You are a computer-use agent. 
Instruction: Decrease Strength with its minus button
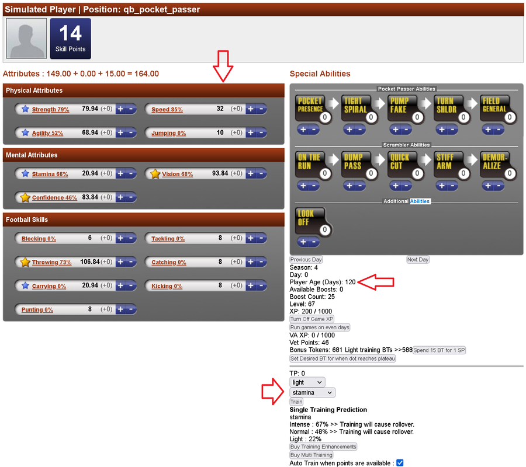(131, 109)
